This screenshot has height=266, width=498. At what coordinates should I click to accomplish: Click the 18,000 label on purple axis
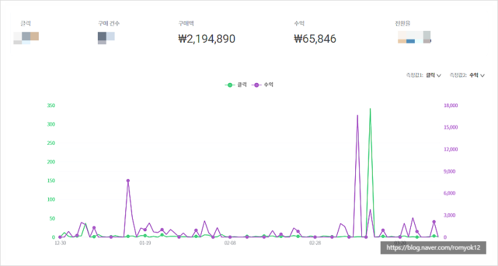click(450, 105)
